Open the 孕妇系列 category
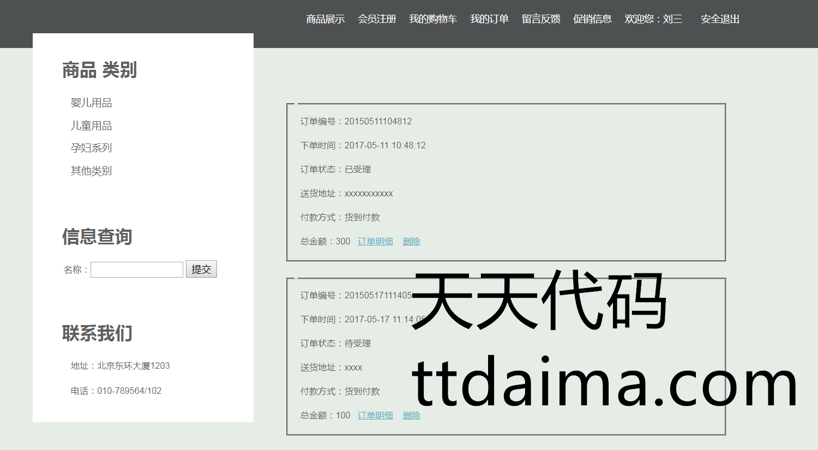The image size is (818, 450). tap(91, 148)
